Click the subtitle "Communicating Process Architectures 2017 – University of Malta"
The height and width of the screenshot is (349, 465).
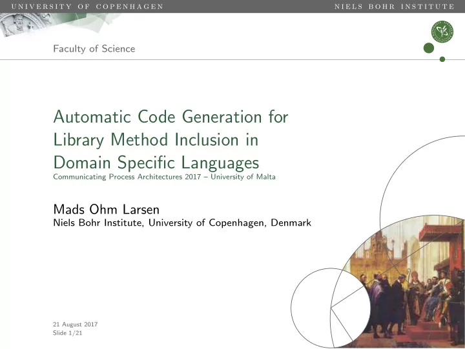pyautogui.click(x=164, y=177)
